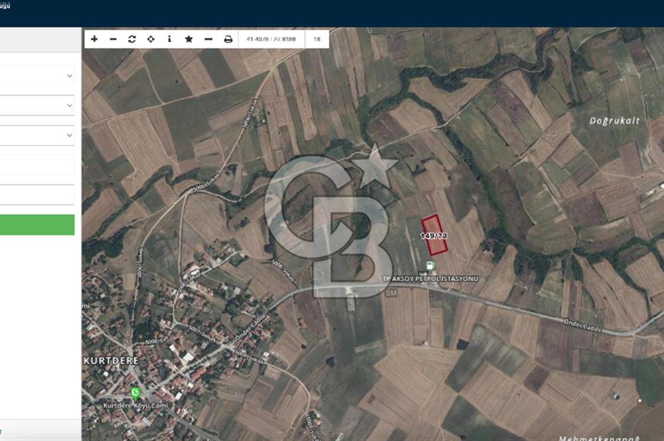Zoom in with the plus icon
This screenshot has height=441, width=664.
point(94,39)
